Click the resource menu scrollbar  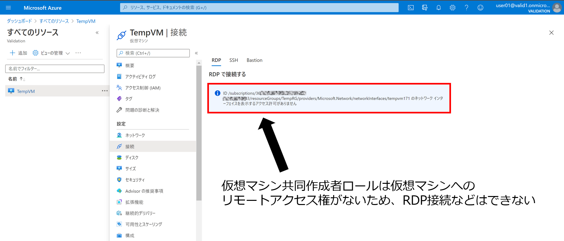[x=199, y=133]
